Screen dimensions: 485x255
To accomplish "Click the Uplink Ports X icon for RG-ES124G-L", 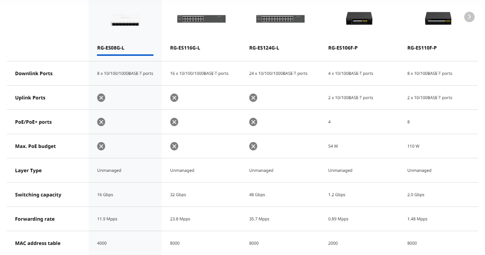I will (253, 98).
